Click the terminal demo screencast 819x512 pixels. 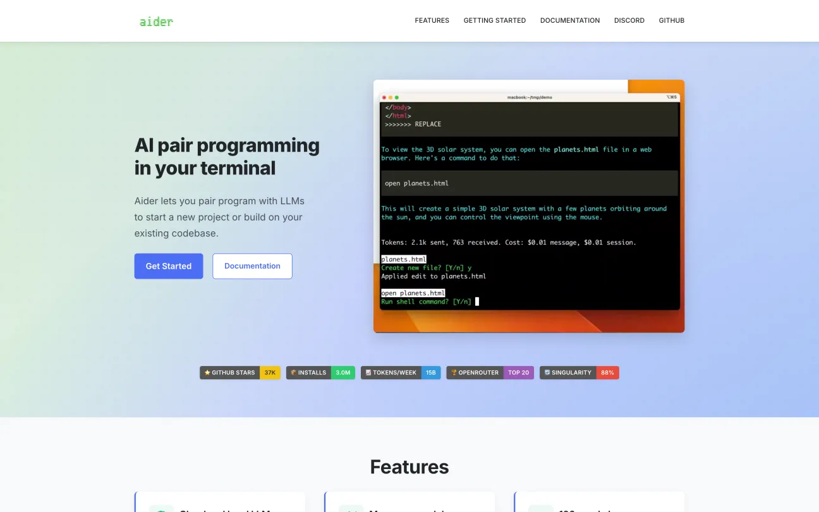(x=529, y=206)
